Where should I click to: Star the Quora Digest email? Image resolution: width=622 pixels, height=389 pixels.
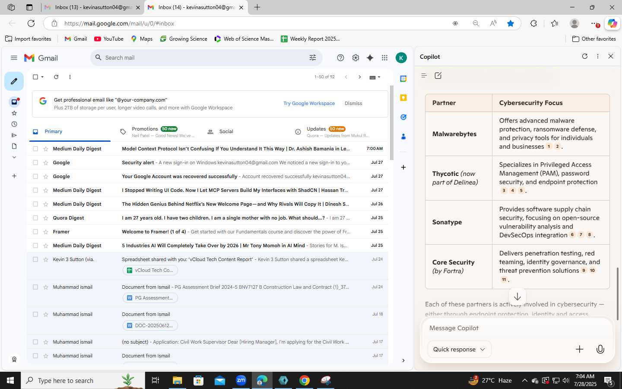(46, 218)
